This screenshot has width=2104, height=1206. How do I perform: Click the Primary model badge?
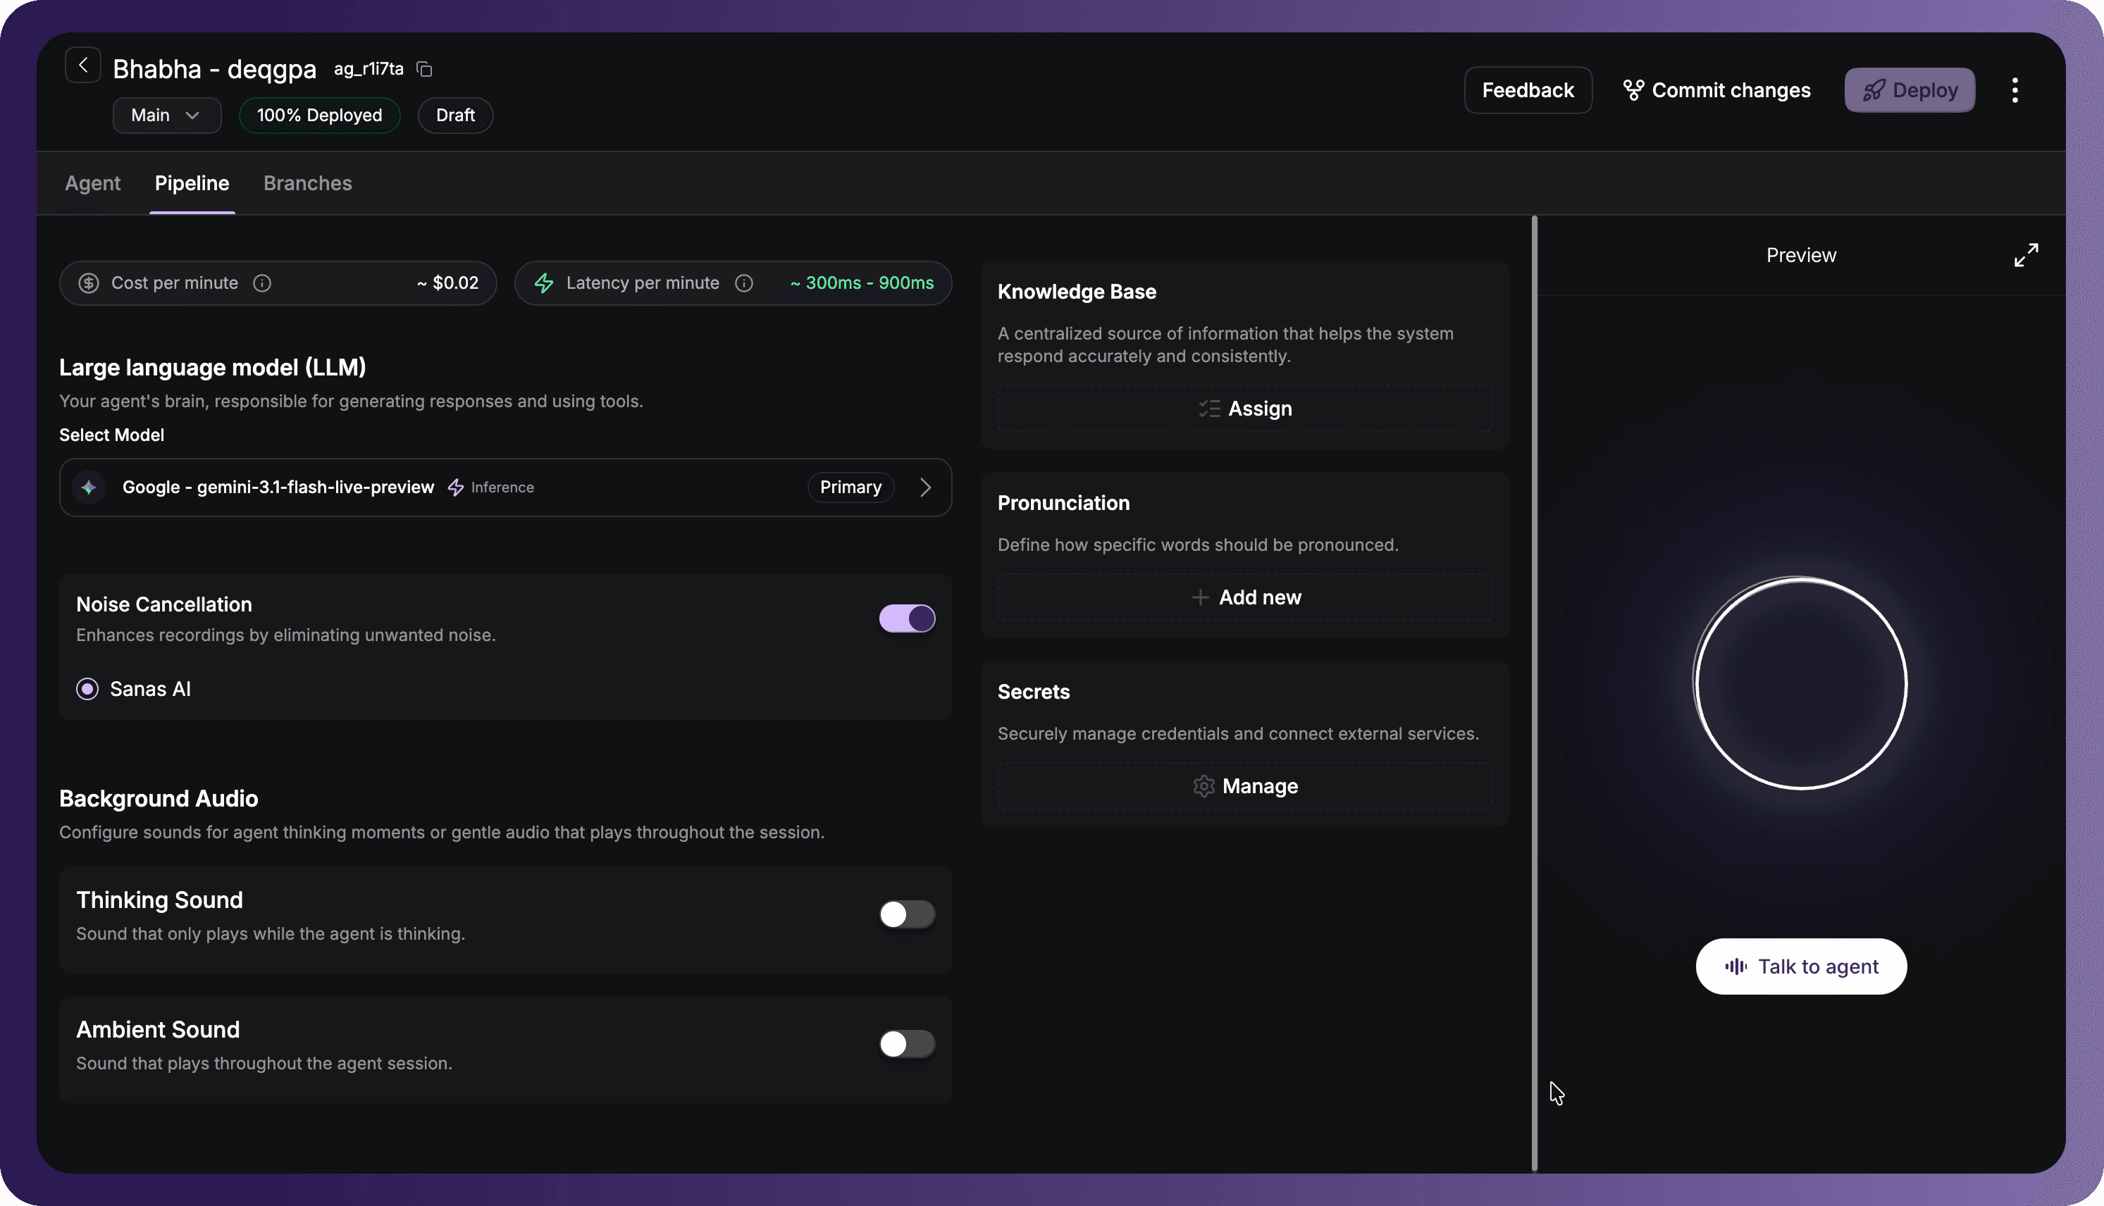pyautogui.click(x=850, y=487)
